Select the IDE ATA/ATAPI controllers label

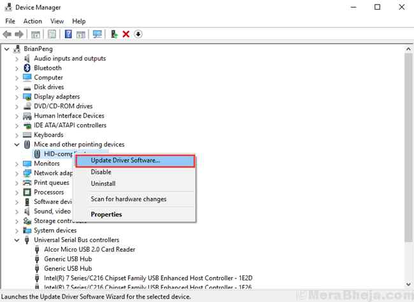click(x=70, y=126)
